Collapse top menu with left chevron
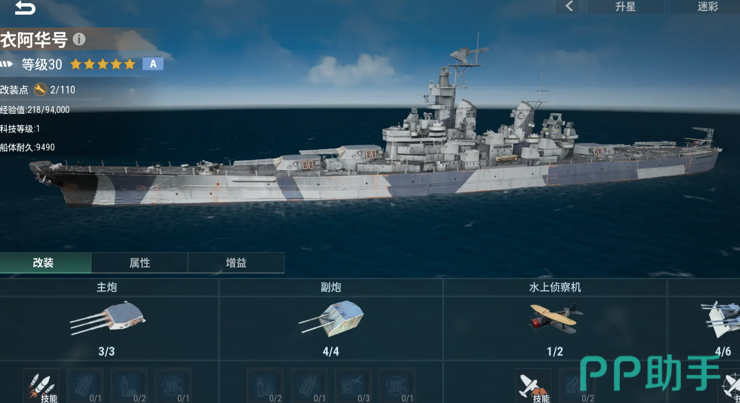 click(569, 7)
